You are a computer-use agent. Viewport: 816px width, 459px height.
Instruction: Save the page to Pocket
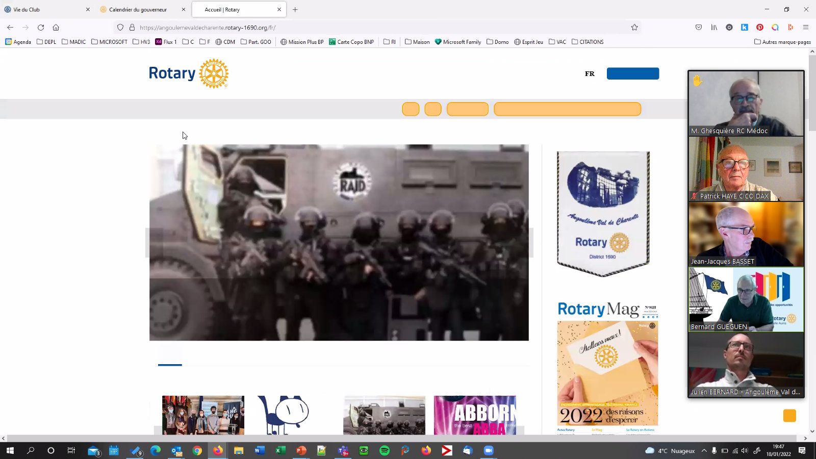point(699,28)
